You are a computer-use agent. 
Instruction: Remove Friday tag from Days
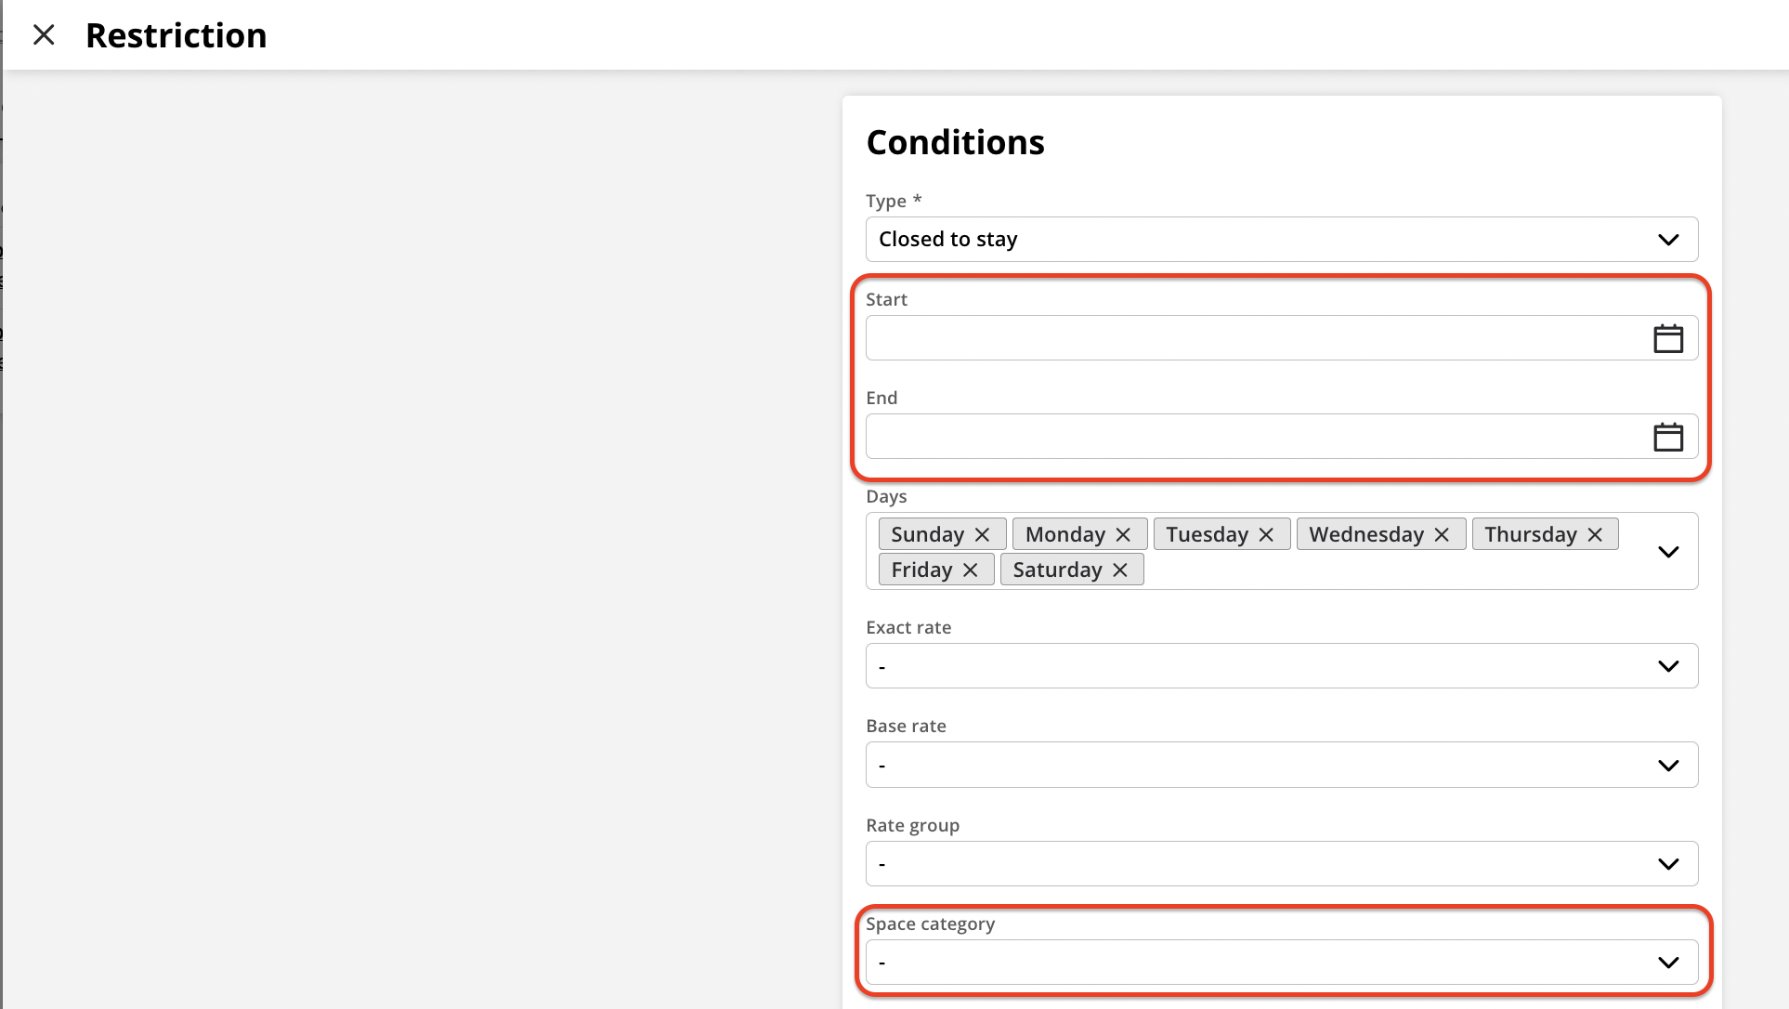[971, 570]
